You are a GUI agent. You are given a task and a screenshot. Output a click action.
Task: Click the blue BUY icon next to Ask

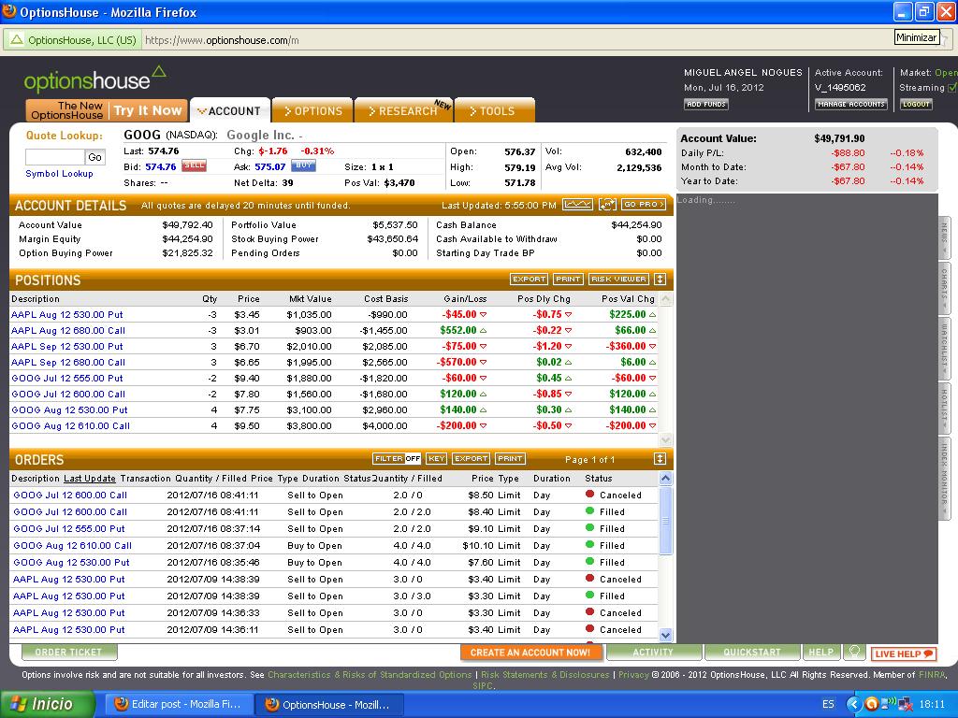coord(303,166)
